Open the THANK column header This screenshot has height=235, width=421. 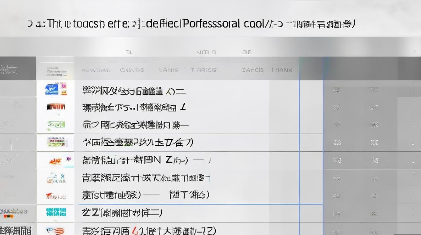pyautogui.click(x=282, y=70)
